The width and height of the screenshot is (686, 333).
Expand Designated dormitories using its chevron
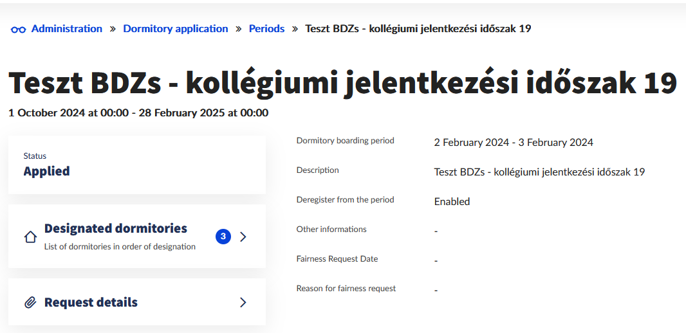click(x=243, y=237)
